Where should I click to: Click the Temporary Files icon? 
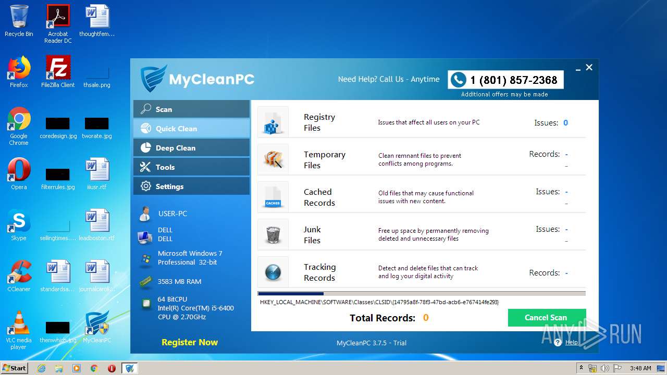(x=273, y=160)
